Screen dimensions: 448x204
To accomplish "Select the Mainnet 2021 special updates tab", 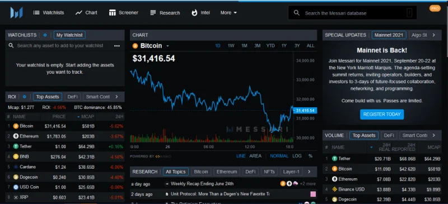I will [x=389, y=35].
